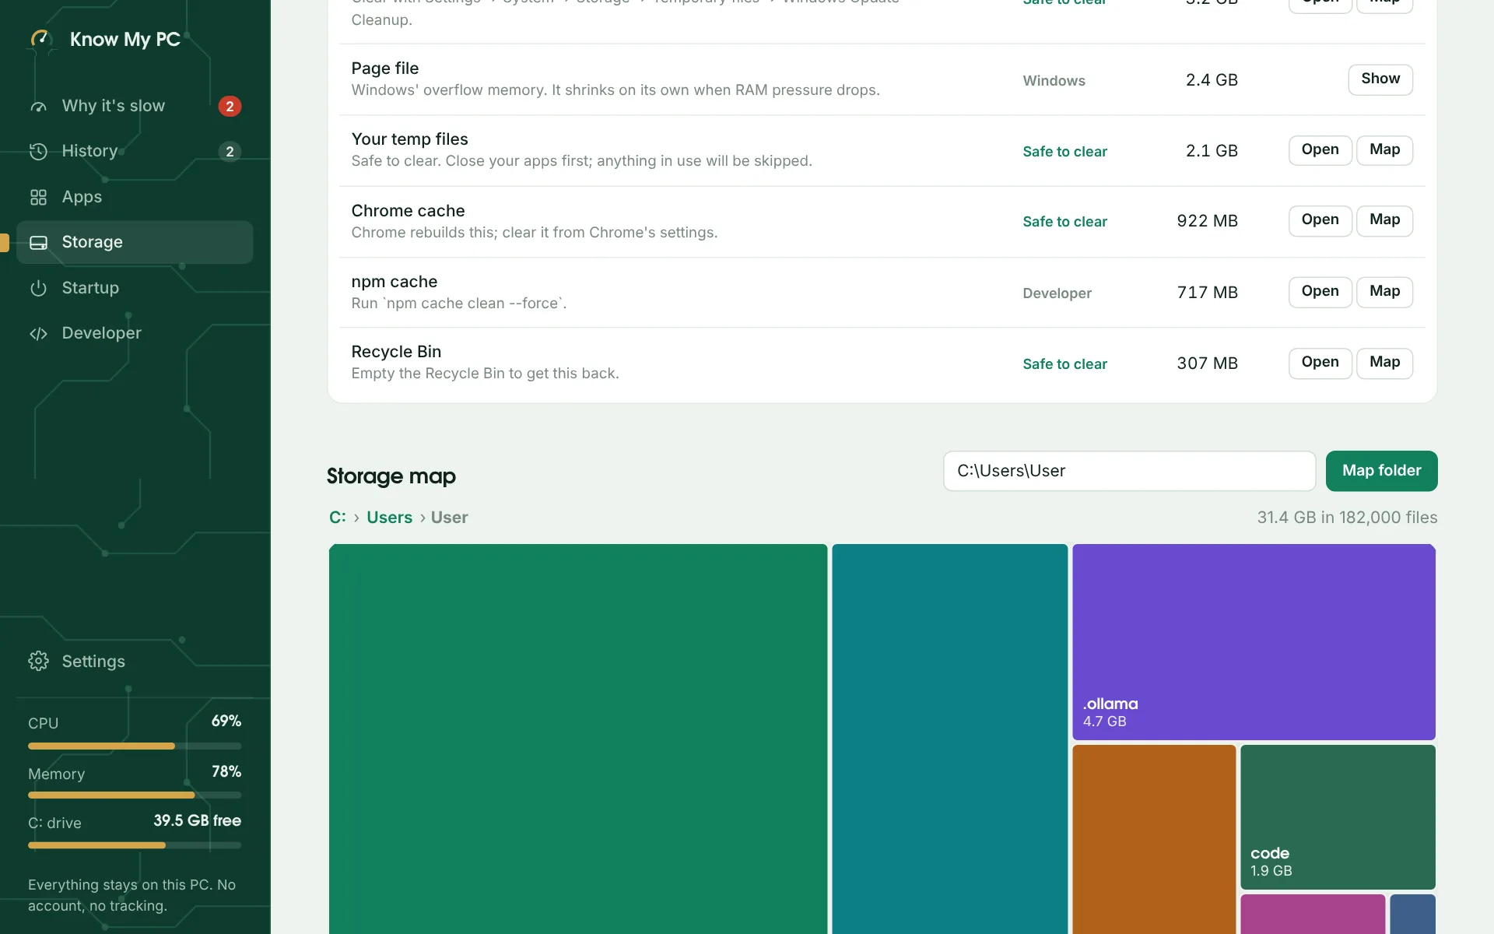Map the Chrome cache folder
The image size is (1494, 934).
pos(1385,221)
